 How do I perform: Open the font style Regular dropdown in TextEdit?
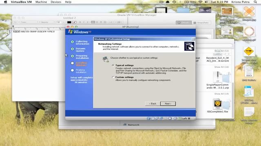(47, 22)
